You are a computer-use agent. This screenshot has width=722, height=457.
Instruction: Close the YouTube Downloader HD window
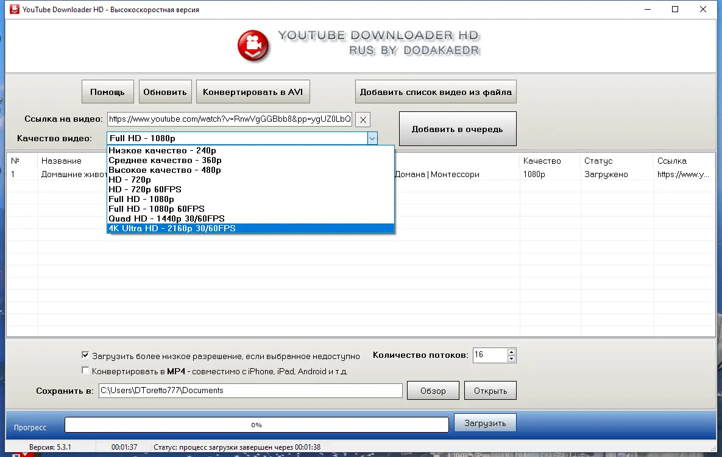(x=703, y=9)
